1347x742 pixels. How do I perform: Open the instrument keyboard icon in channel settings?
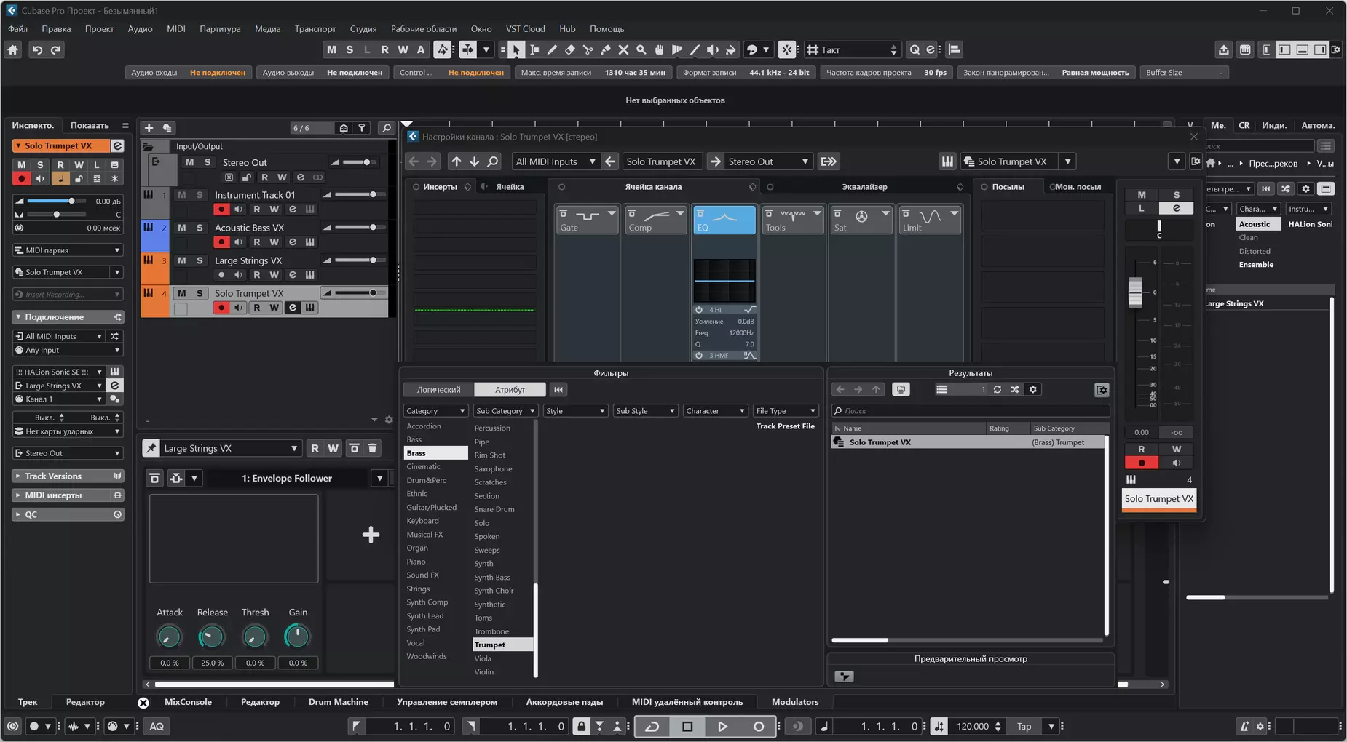(x=947, y=161)
